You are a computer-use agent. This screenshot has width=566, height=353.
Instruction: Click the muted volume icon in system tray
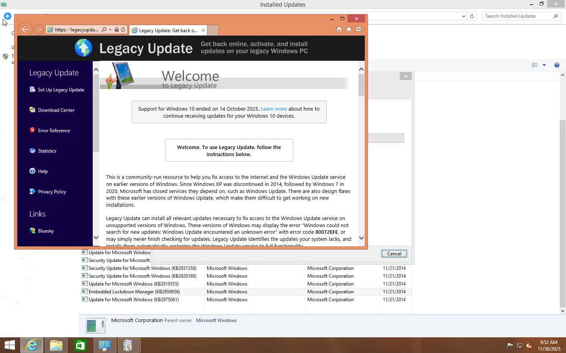coord(529,346)
